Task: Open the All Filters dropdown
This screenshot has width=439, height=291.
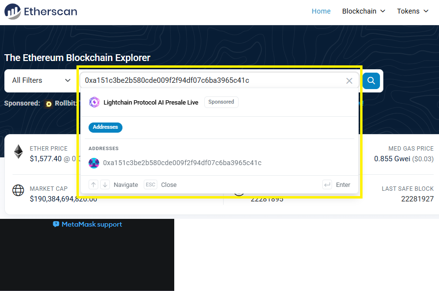Action: pos(41,80)
